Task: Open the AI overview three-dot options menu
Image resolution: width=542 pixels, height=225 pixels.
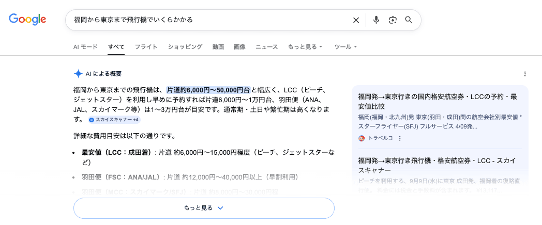Action: pos(525,74)
